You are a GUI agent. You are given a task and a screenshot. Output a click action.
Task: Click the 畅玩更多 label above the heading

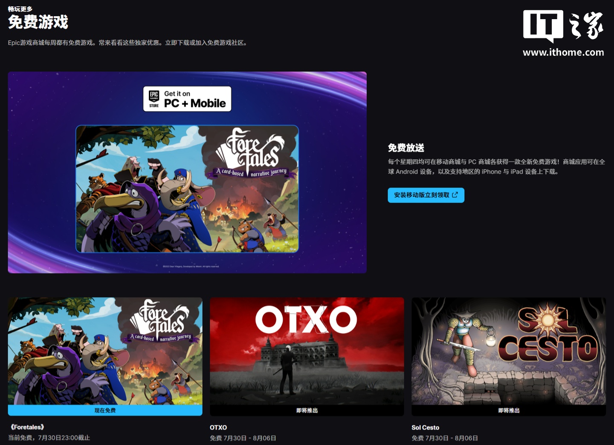point(20,9)
